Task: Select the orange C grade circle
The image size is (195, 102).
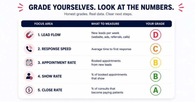Action: pos(155,49)
